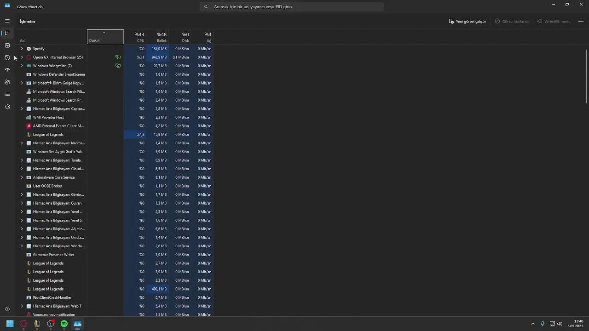Click the 134,0 MB memory cell for Spotify

pos(157,49)
